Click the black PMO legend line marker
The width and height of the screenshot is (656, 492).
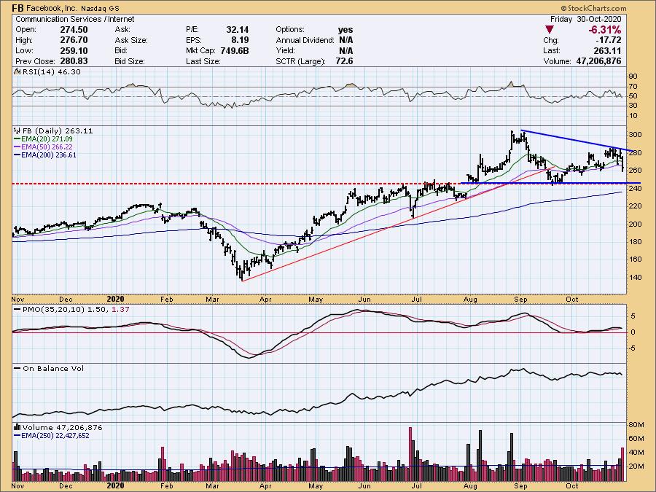point(17,309)
